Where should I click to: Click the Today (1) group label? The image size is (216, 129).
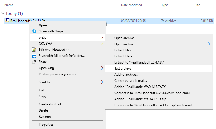(14, 13)
